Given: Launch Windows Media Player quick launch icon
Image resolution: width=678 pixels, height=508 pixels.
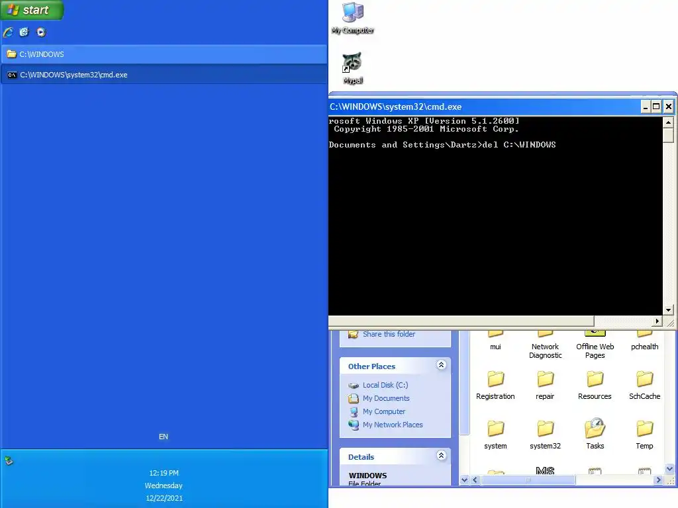Looking at the screenshot, I should click(x=40, y=32).
